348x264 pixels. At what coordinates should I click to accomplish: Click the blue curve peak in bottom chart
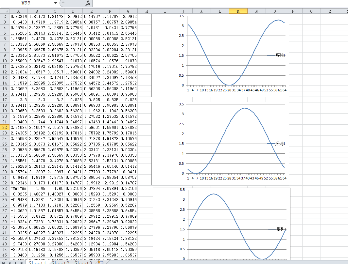(x=214, y=194)
